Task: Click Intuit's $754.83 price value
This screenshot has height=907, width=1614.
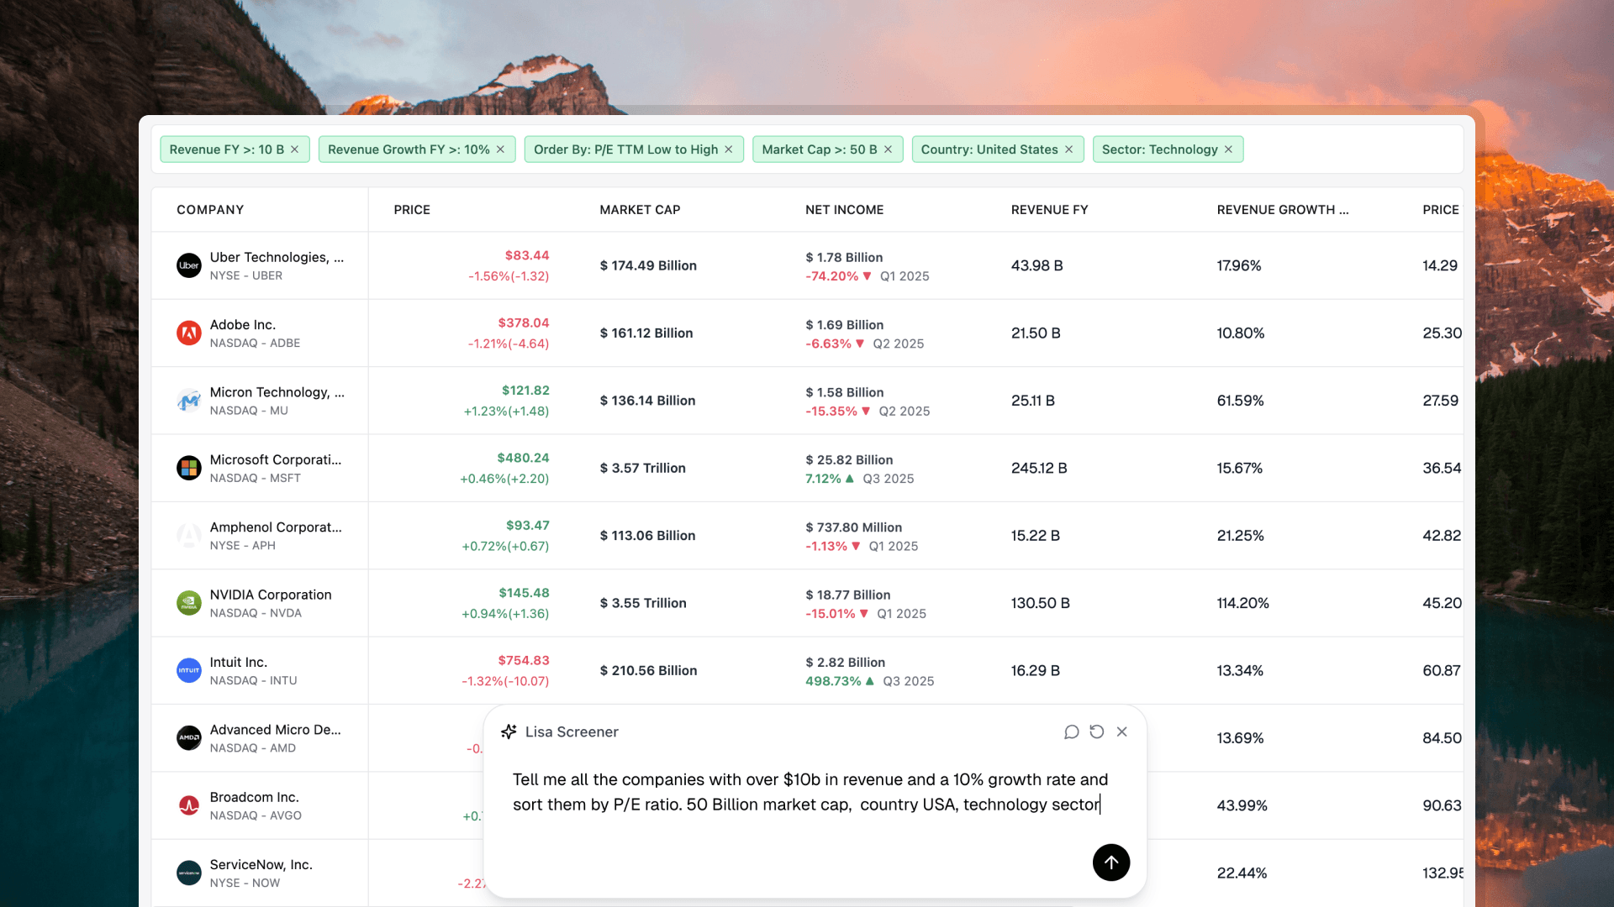Action: tap(524, 660)
